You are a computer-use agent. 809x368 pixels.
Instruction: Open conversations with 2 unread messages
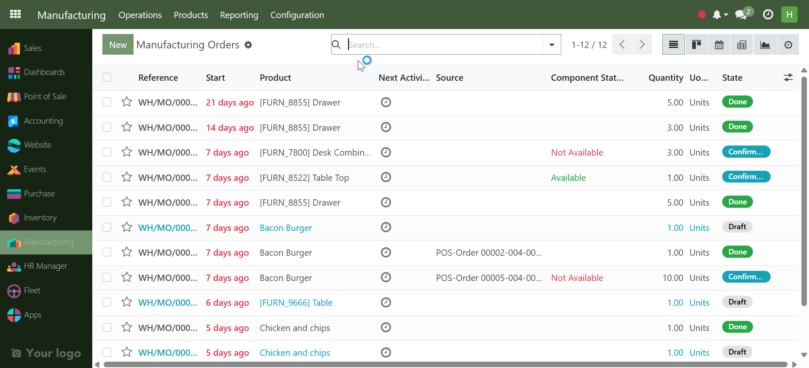[744, 14]
